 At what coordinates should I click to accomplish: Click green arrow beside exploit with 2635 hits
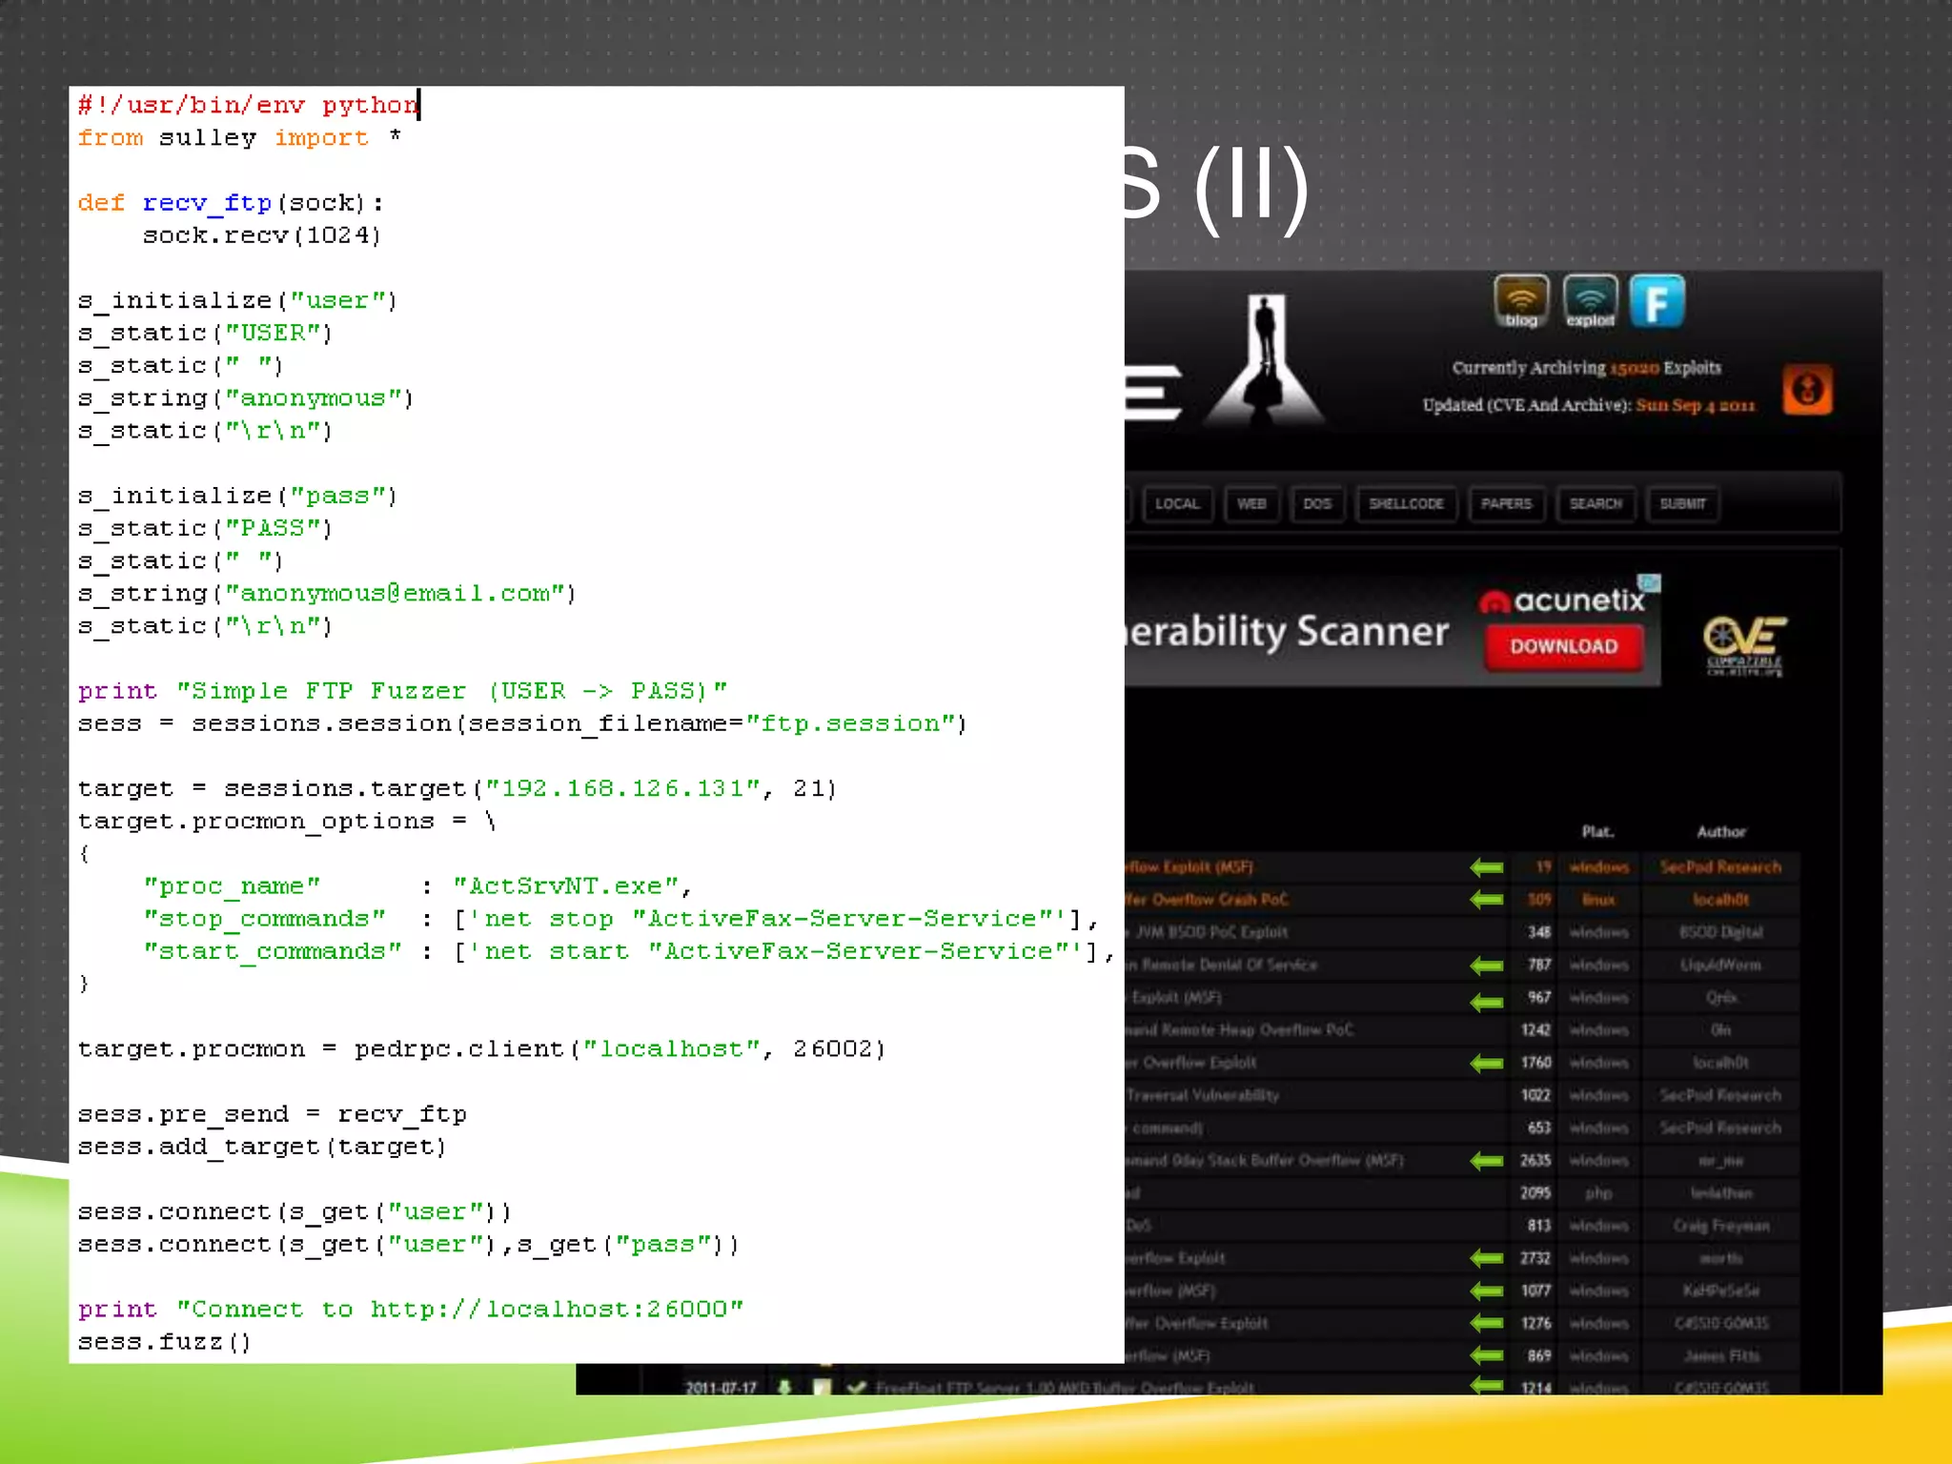point(1487,1161)
